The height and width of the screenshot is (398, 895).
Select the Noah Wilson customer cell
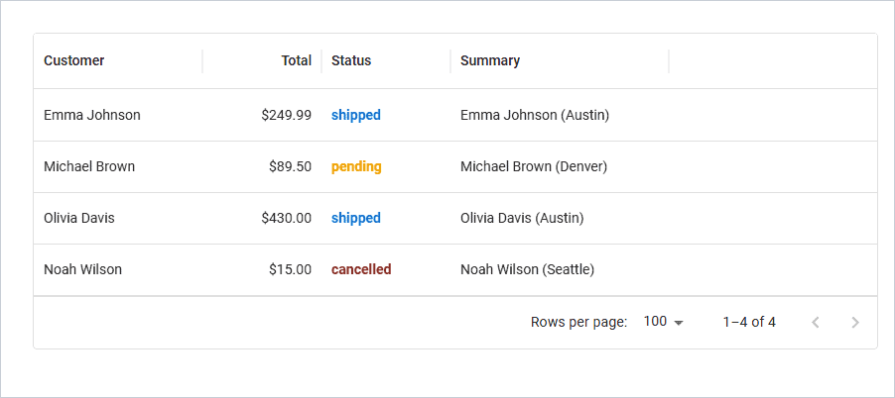[x=118, y=269]
